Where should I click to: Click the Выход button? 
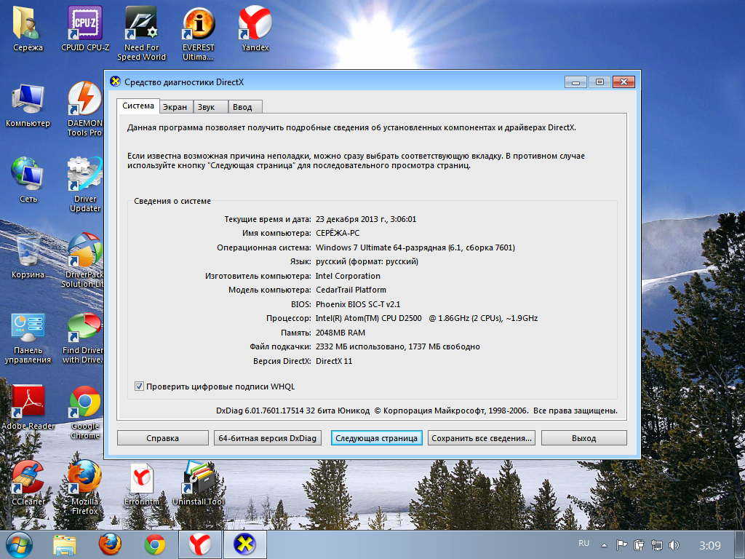(584, 437)
